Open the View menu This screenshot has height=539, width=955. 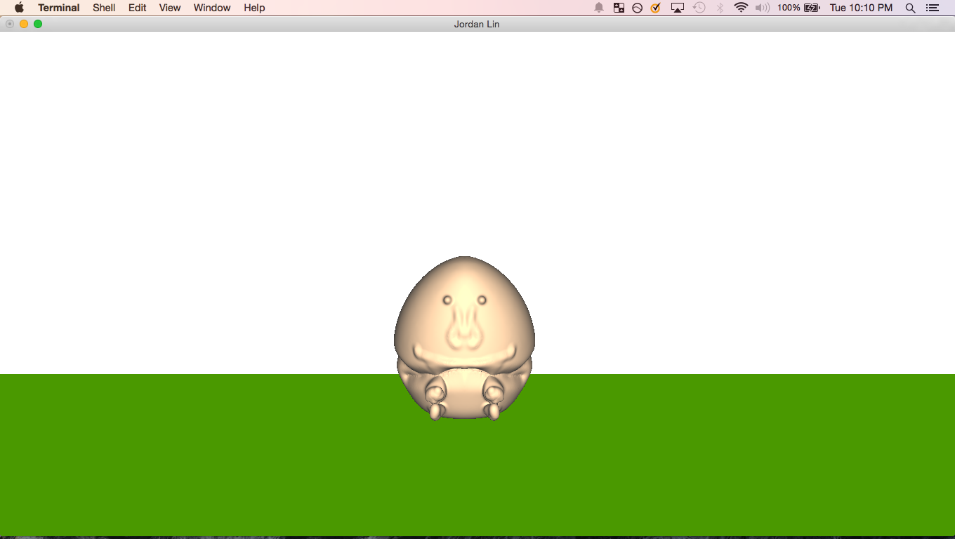[170, 8]
